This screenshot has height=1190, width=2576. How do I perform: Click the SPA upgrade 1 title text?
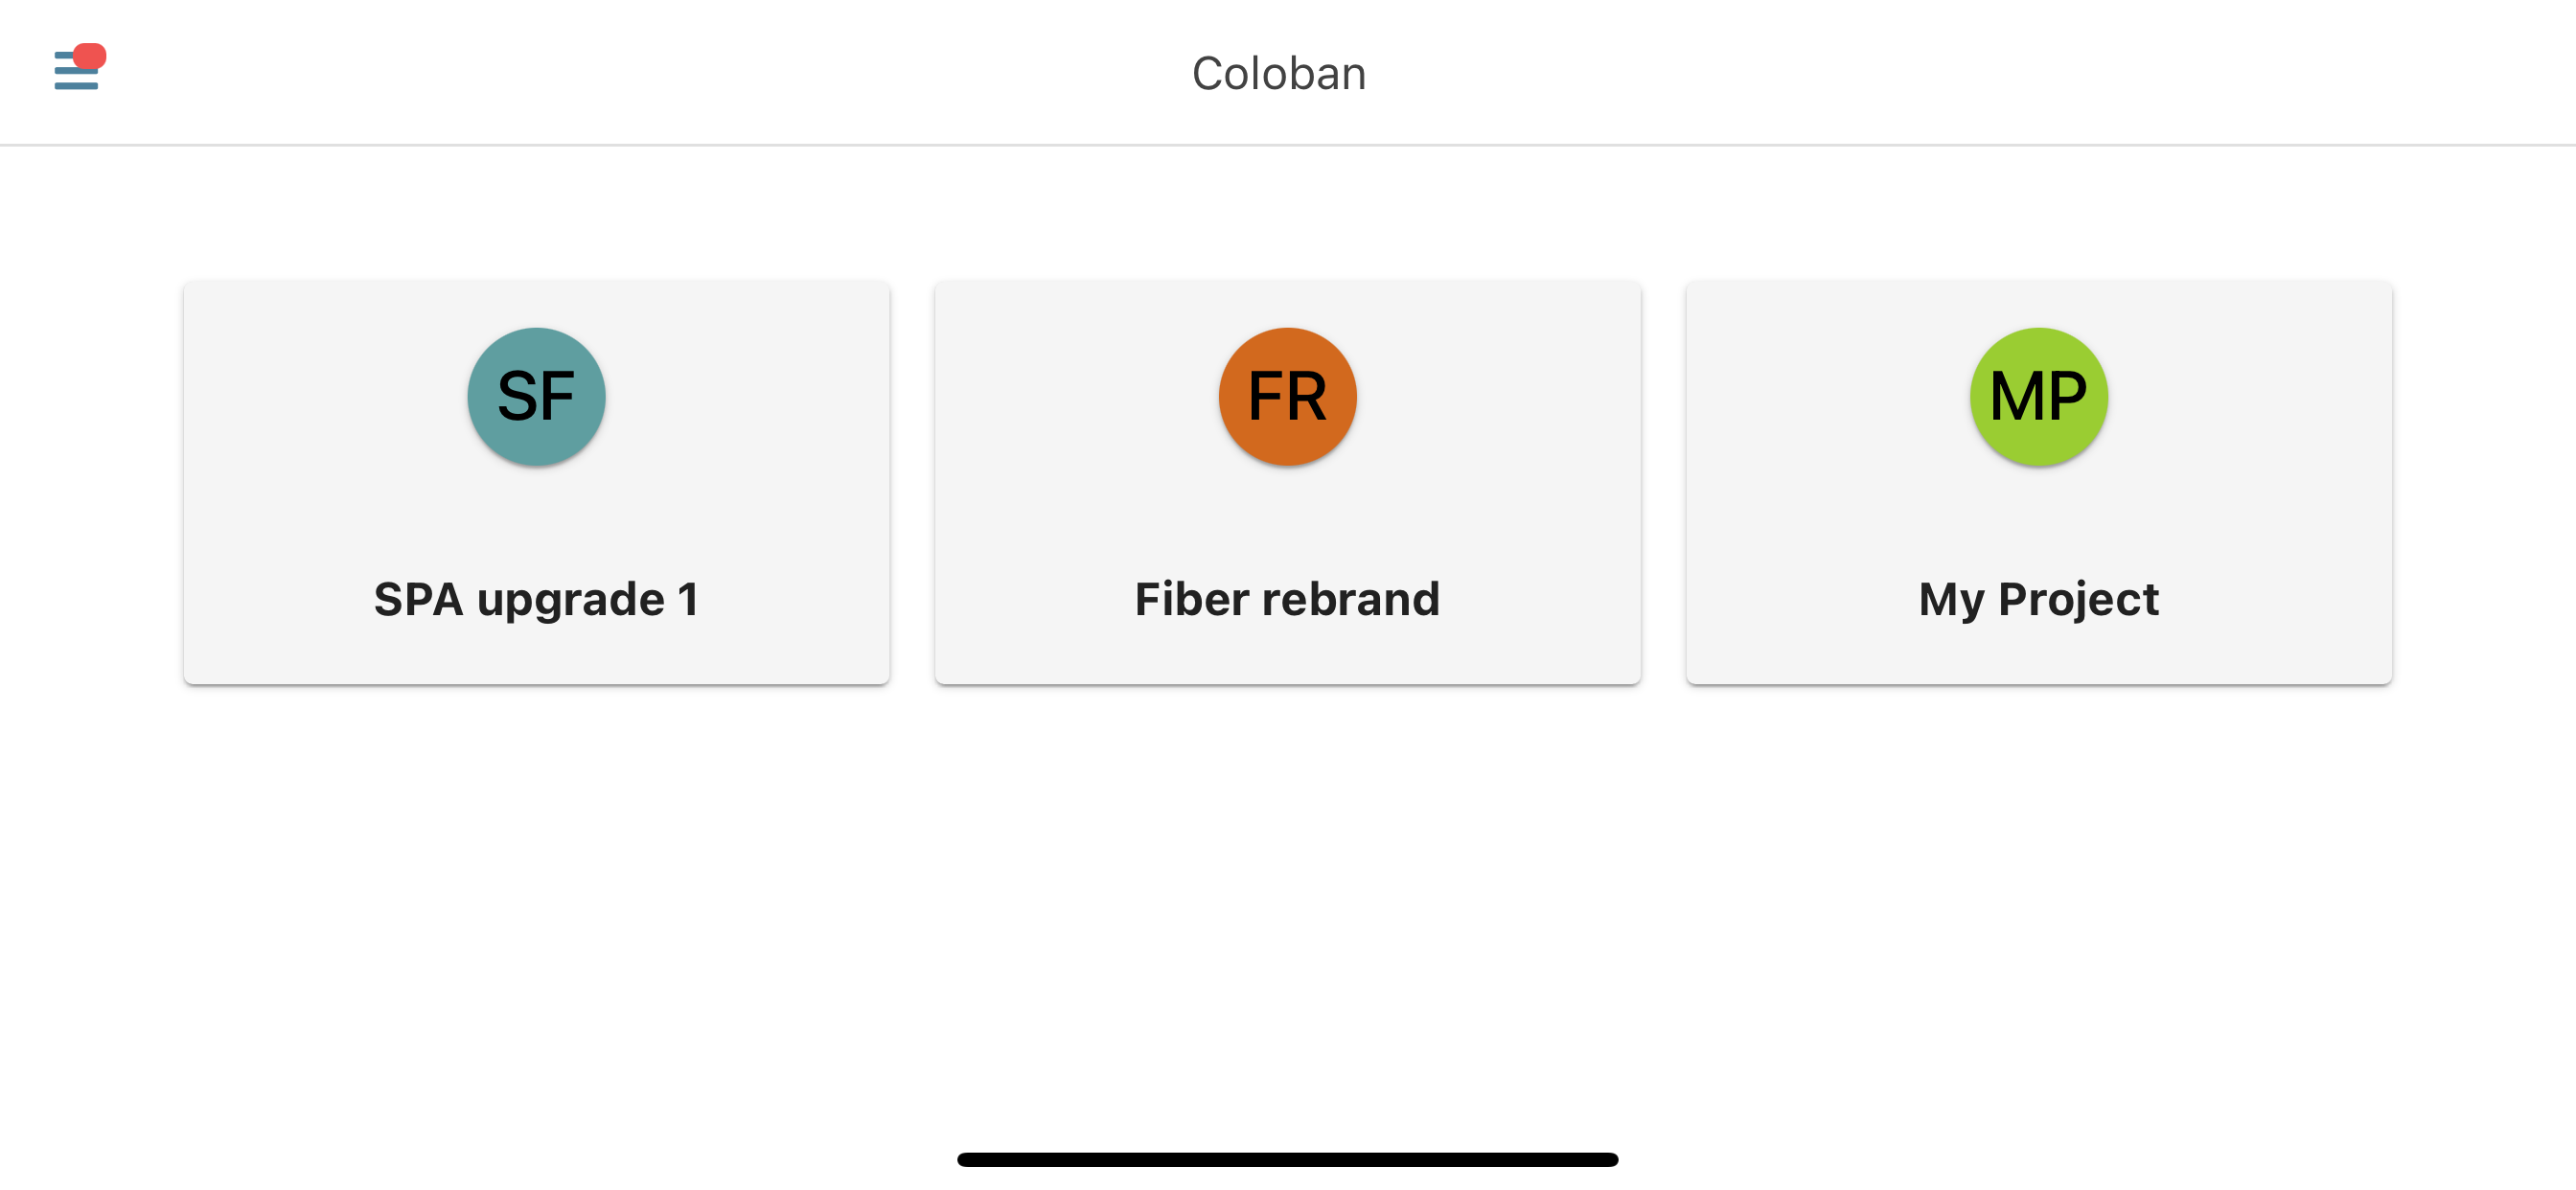tap(536, 599)
